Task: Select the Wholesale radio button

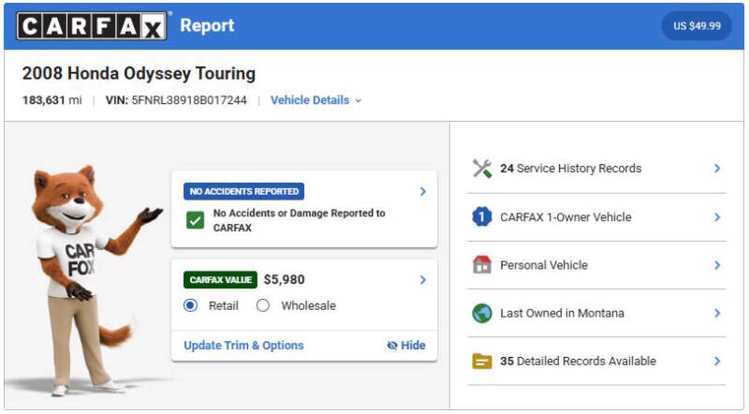Action: (x=263, y=305)
